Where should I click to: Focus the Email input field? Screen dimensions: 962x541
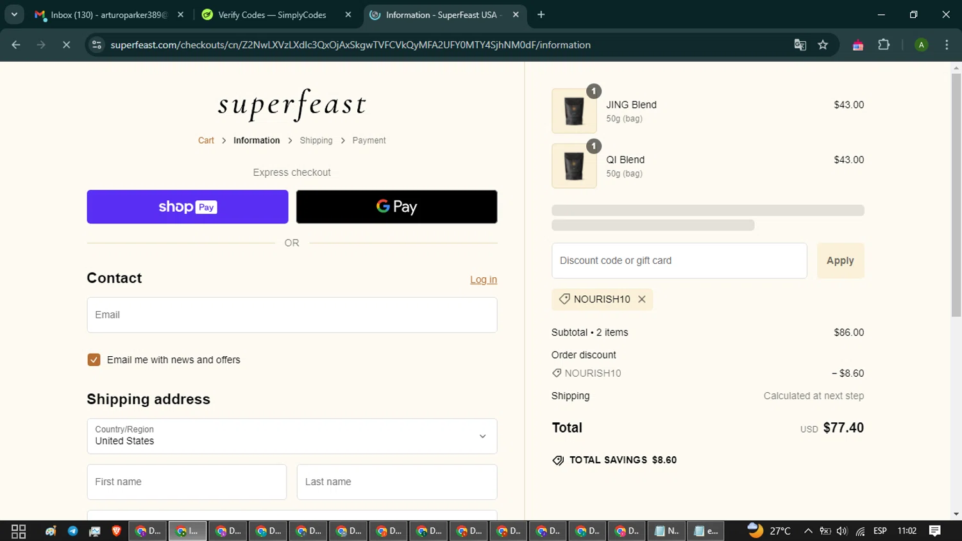pyautogui.click(x=292, y=315)
